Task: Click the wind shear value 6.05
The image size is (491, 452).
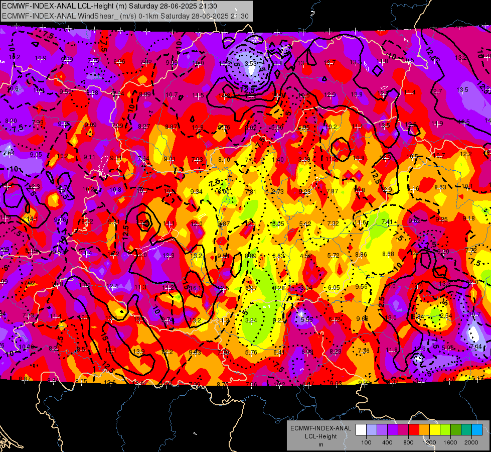Action: (x=334, y=288)
